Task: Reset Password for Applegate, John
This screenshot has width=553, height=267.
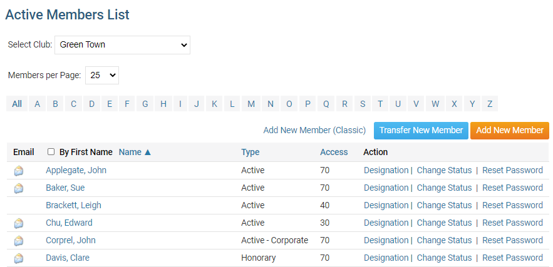Action: [512, 170]
